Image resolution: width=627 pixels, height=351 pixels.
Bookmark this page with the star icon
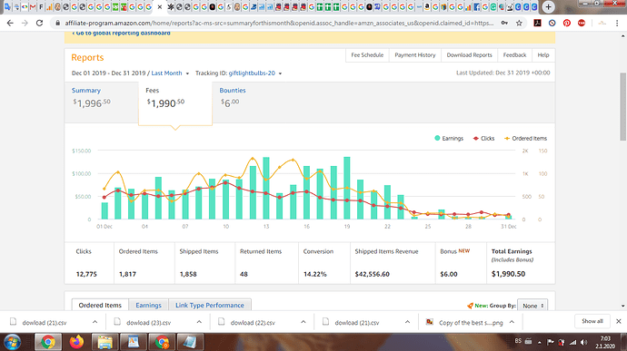pos(519,24)
